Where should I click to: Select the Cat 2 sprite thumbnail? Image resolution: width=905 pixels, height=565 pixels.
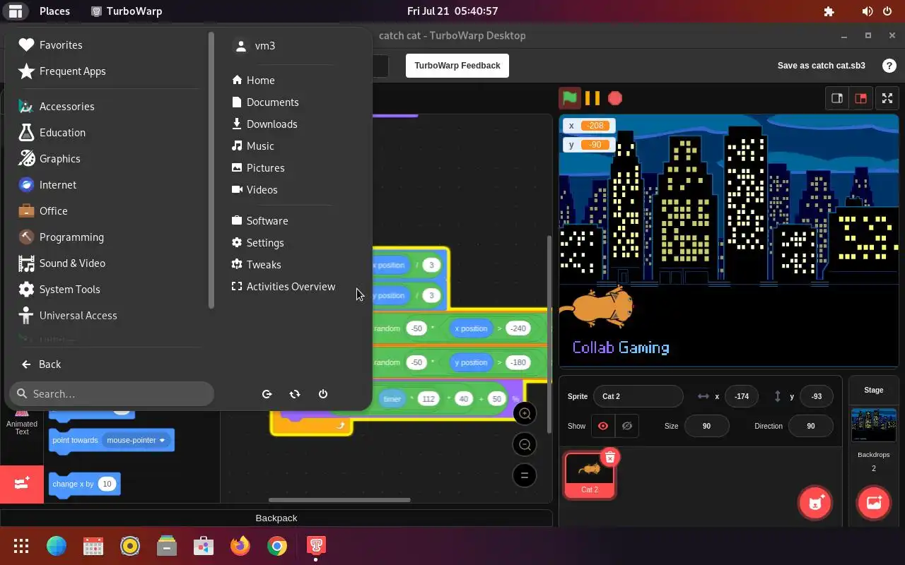tap(590, 475)
